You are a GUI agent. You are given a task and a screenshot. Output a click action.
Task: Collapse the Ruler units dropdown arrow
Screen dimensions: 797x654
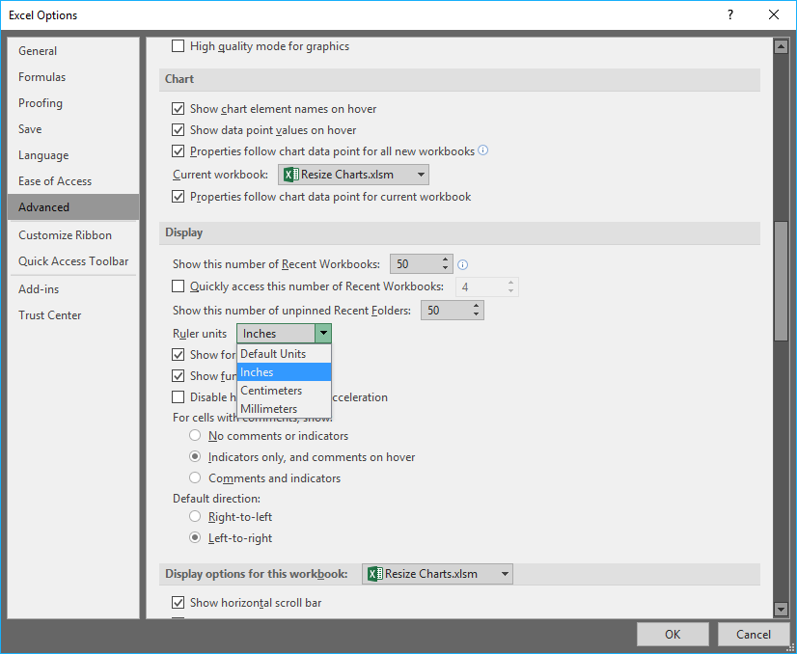(x=323, y=334)
